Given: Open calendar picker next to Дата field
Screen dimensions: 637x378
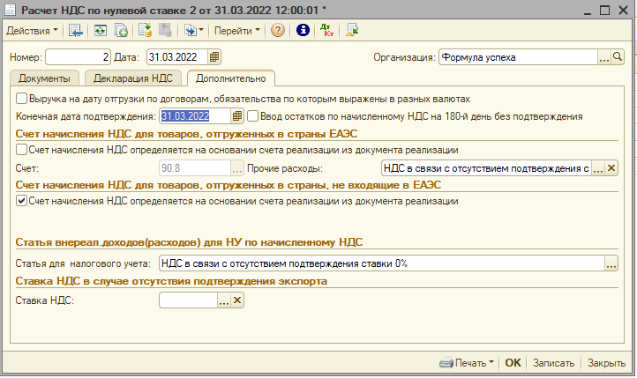Looking at the screenshot, I should 214,57.
